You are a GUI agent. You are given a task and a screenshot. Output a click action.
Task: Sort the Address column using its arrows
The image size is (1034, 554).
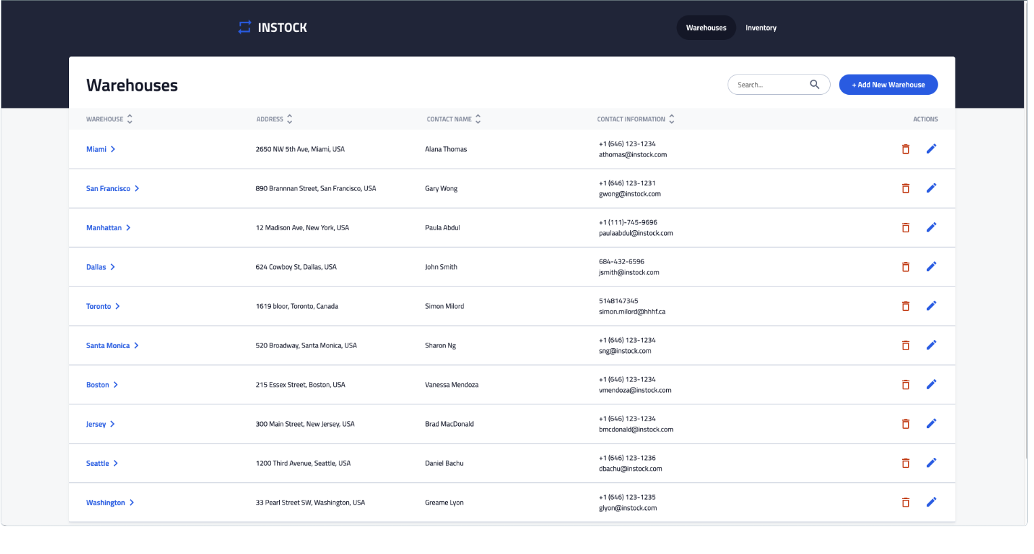(x=290, y=119)
